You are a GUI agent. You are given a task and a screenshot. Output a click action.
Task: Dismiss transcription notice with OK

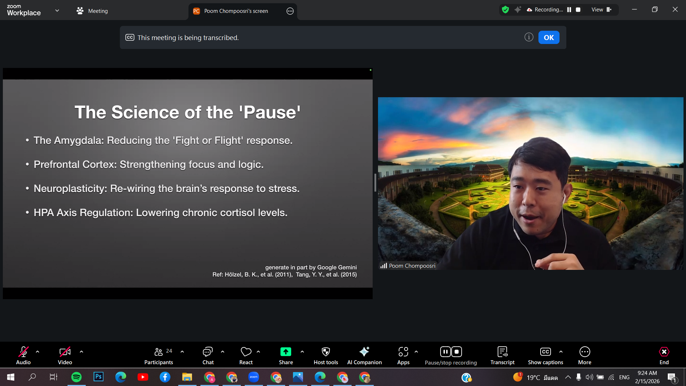(x=548, y=38)
